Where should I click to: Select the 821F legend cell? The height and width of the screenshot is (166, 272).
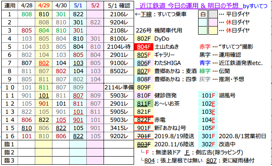tap(144, 112)
